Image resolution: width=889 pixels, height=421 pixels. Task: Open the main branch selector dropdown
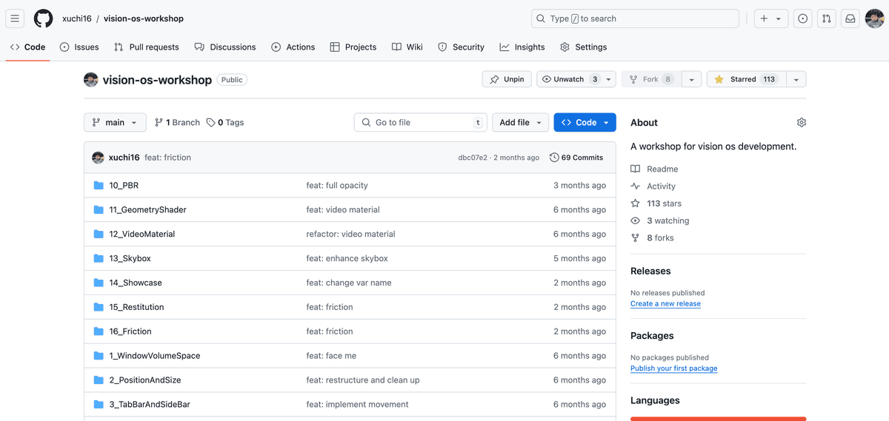click(115, 123)
